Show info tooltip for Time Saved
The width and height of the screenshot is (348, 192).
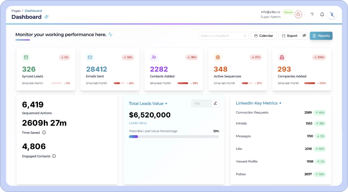click(44, 132)
